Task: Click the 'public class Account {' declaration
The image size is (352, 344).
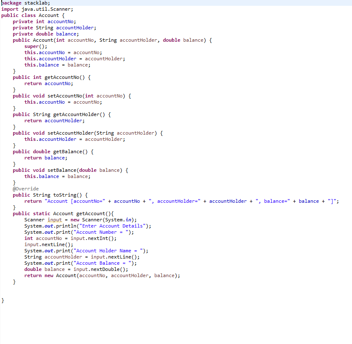Action: point(33,16)
